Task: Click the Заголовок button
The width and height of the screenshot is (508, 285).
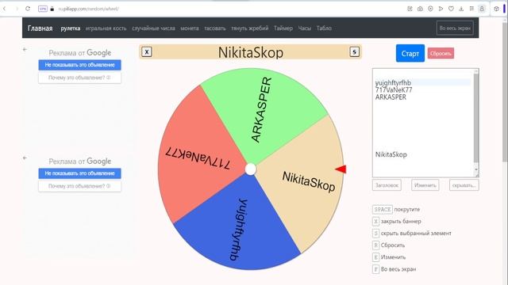Action: (387, 185)
